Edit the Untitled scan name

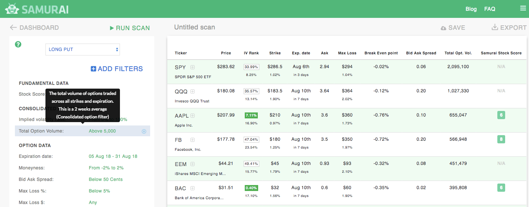[x=194, y=27]
